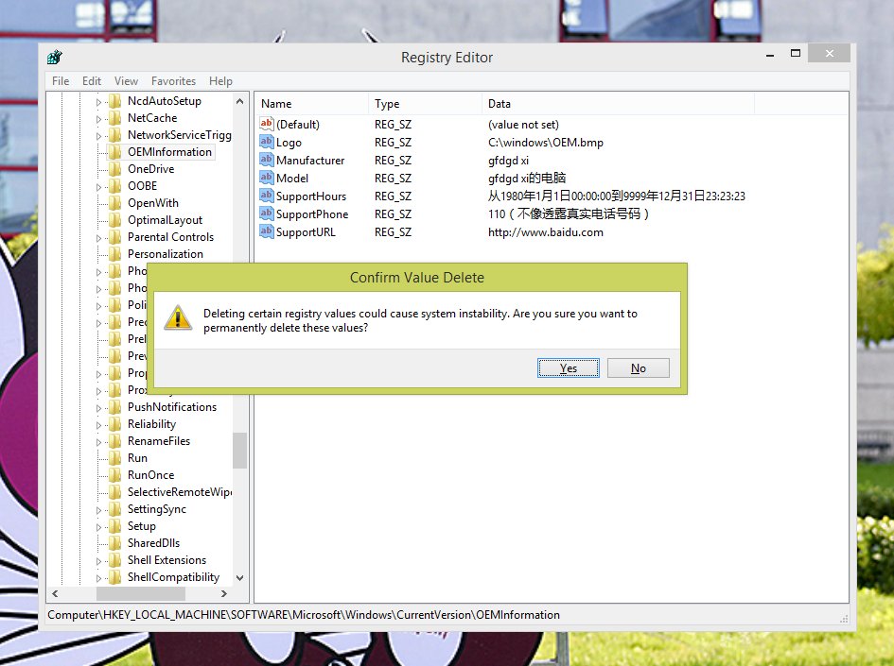
Task: Select the SupportPhone string value icon
Action: 266,213
